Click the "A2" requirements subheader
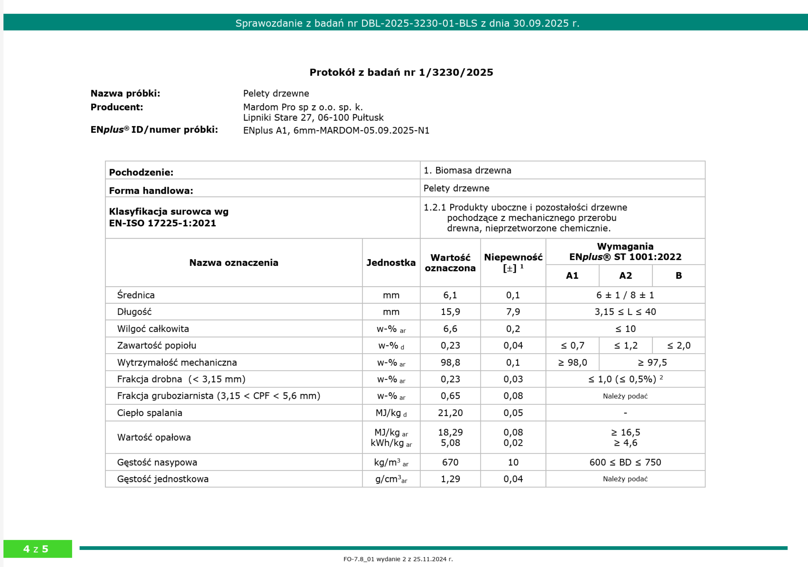Viewport: 808px width, 567px height. click(625, 276)
